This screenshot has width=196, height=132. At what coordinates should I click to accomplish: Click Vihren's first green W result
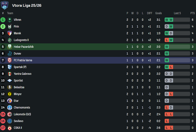click(167, 20)
